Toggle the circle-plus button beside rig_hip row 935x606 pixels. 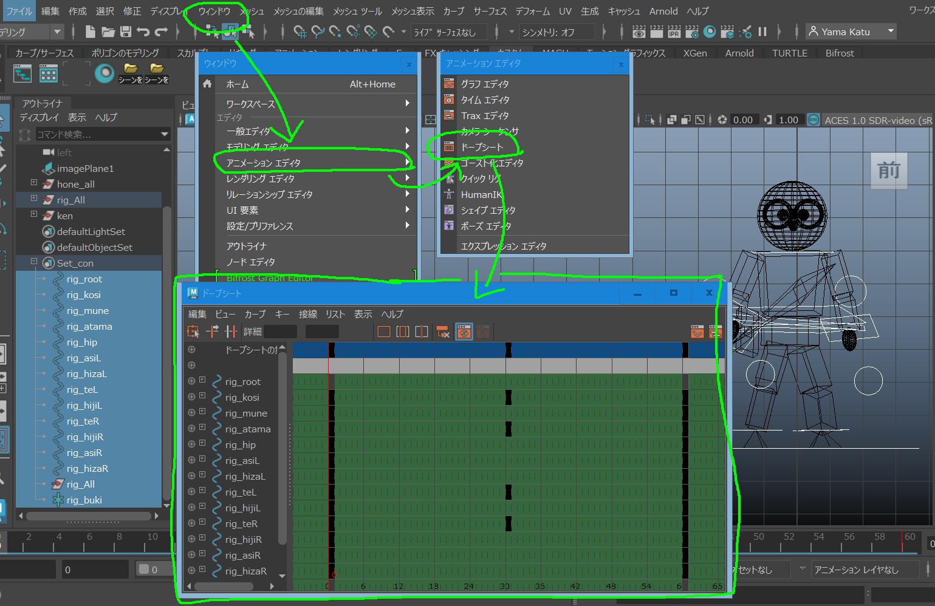pos(191,444)
